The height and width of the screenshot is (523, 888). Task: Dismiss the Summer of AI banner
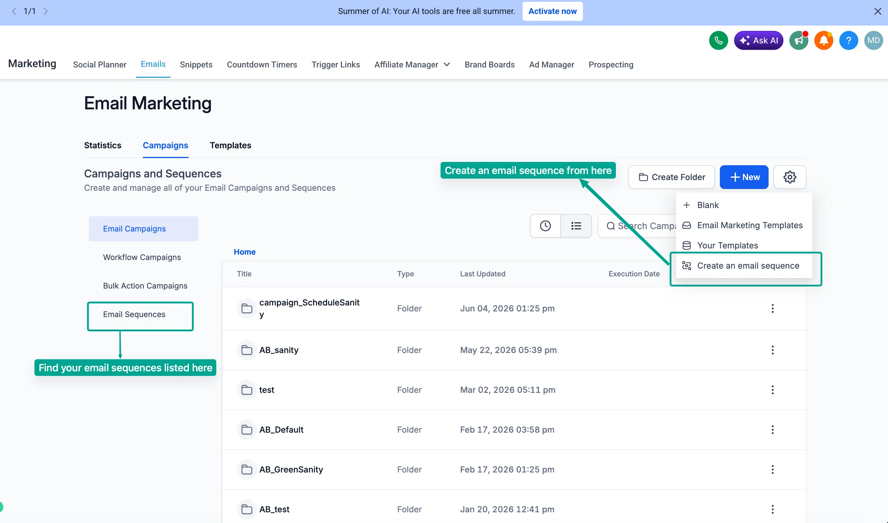tap(877, 11)
